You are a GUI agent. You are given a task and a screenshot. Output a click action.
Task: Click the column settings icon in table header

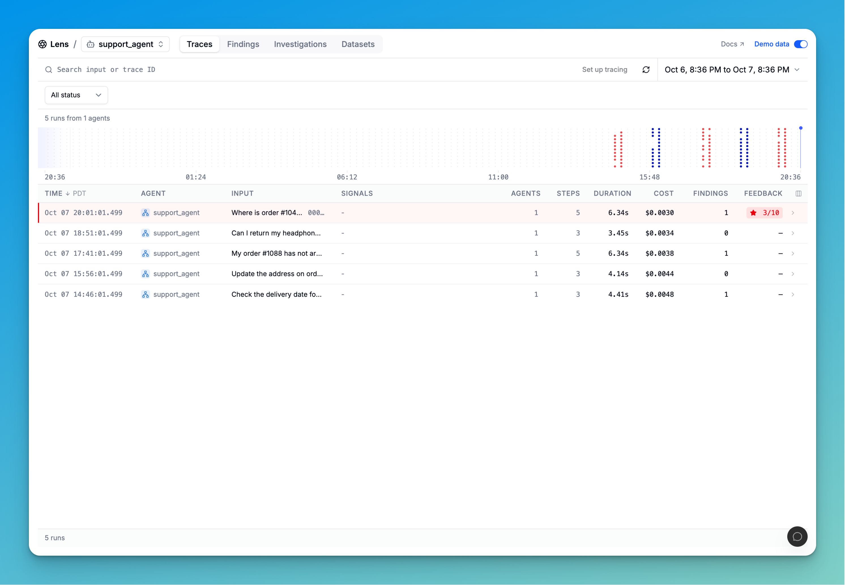[x=798, y=193]
